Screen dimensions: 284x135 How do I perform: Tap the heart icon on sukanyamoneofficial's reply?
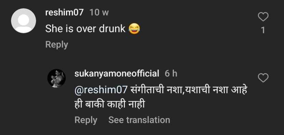point(263,78)
